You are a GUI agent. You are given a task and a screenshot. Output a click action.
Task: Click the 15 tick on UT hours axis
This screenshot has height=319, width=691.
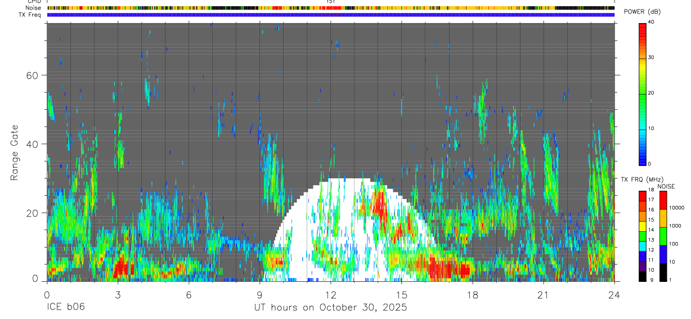click(x=402, y=294)
